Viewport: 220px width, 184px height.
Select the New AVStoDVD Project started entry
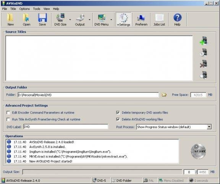92,161
